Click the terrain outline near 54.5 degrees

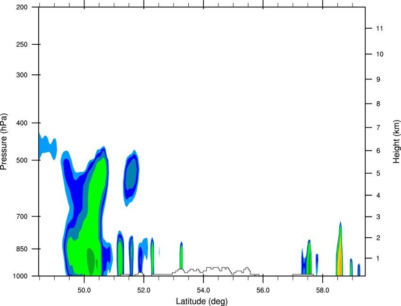tap(216, 270)
